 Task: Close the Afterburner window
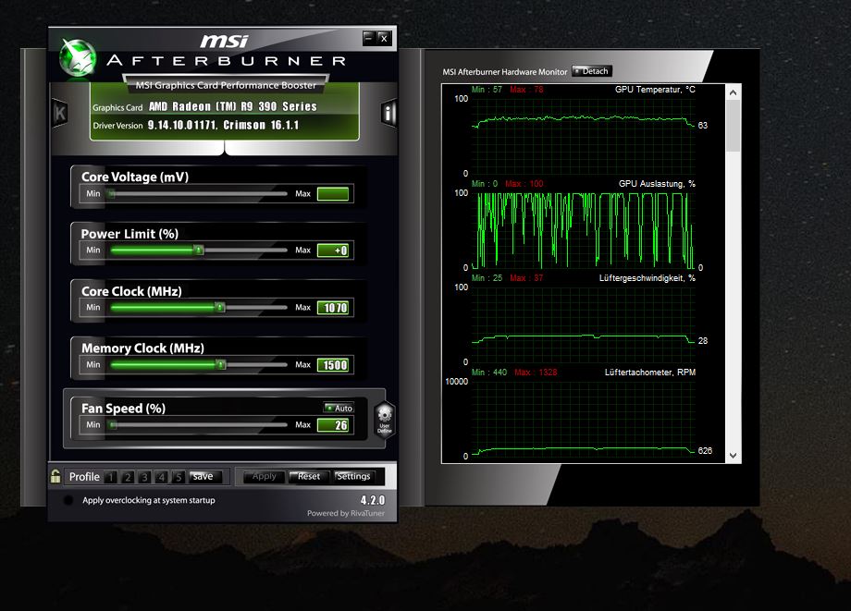[x=384, y=38]
